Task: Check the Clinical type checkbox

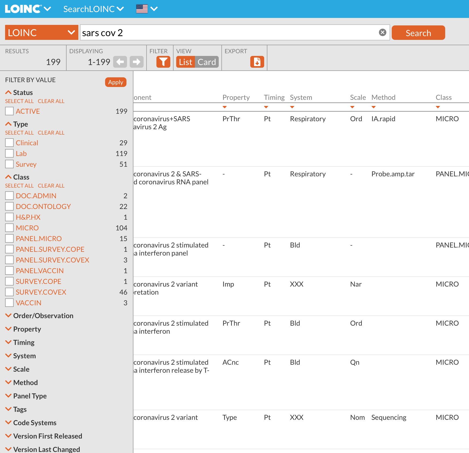Action: 9,143
